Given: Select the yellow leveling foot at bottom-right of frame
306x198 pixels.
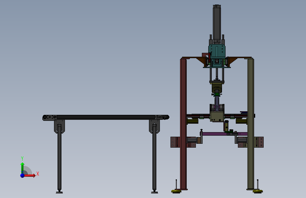Looking at the screenshot, I should [258, 192].
